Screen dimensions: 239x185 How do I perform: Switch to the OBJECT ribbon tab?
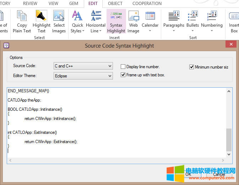[x=115, y=4]
